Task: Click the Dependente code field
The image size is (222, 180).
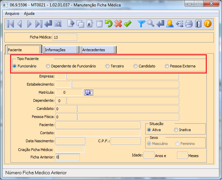Action: pos(61,101)
